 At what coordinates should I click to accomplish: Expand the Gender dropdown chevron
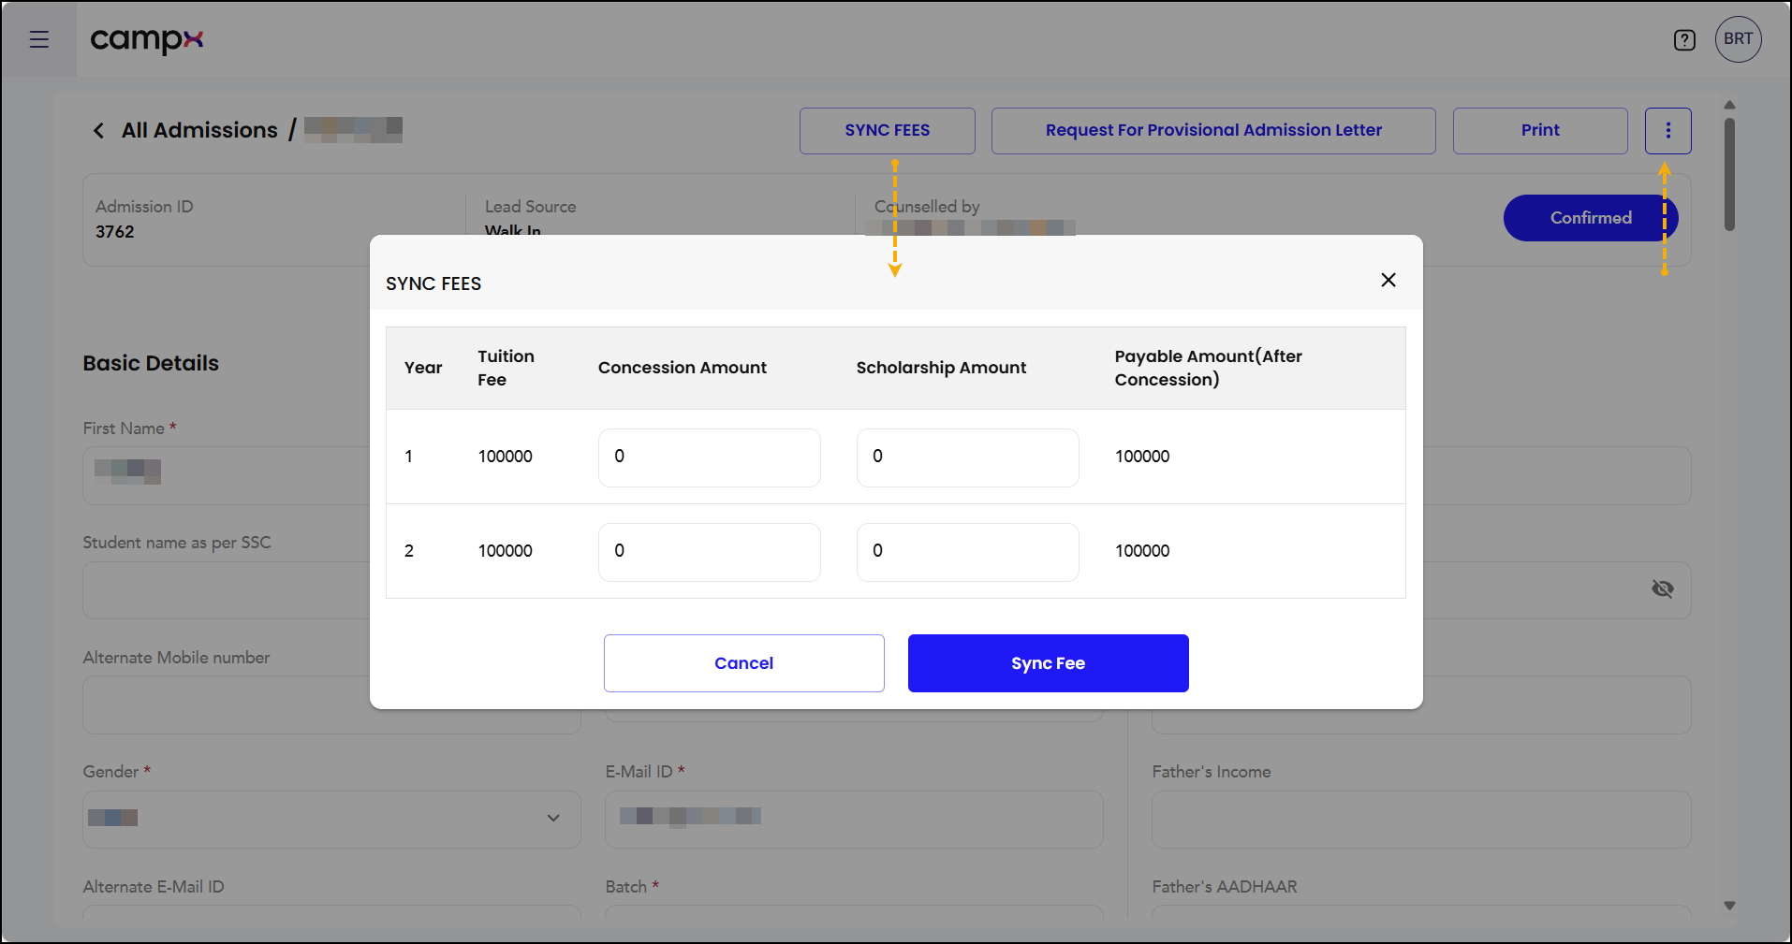pyautogui.click(x=553, y=818)
